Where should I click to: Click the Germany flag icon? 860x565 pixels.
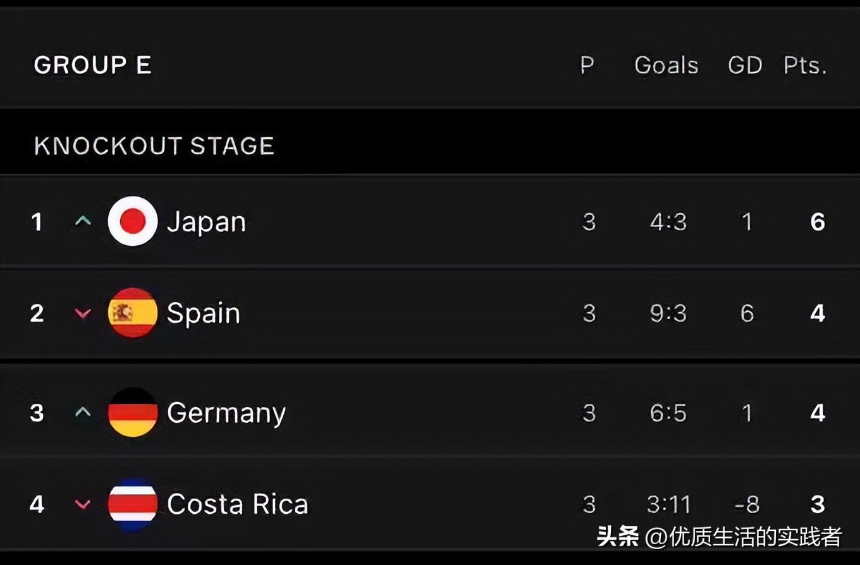coord(132,413)
